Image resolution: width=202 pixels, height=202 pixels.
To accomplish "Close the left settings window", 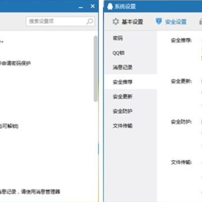I will click(93, 6).
